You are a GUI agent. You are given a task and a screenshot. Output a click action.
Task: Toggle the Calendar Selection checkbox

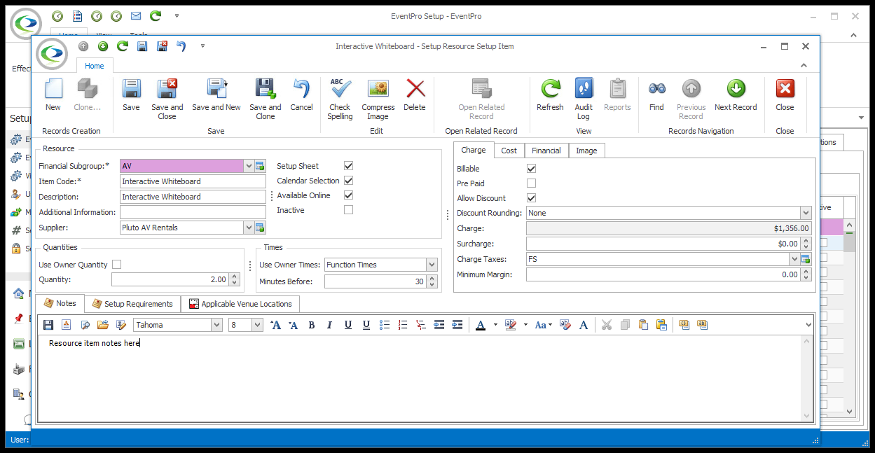click(x=348, y=181)
